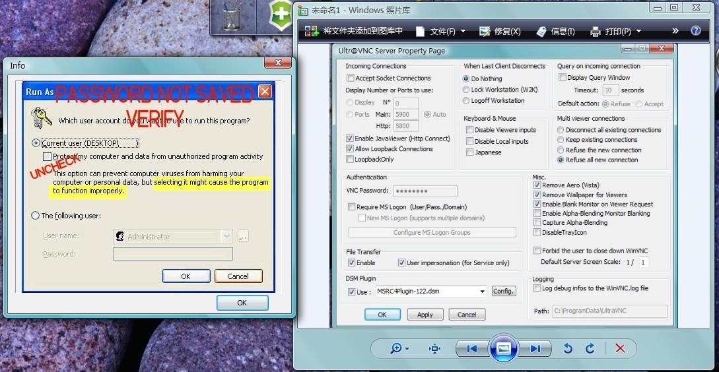Select Lock Workstation (W2K) option

(x=466, y=90)
